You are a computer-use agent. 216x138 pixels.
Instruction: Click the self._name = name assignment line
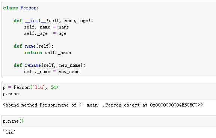coord(47,27)
